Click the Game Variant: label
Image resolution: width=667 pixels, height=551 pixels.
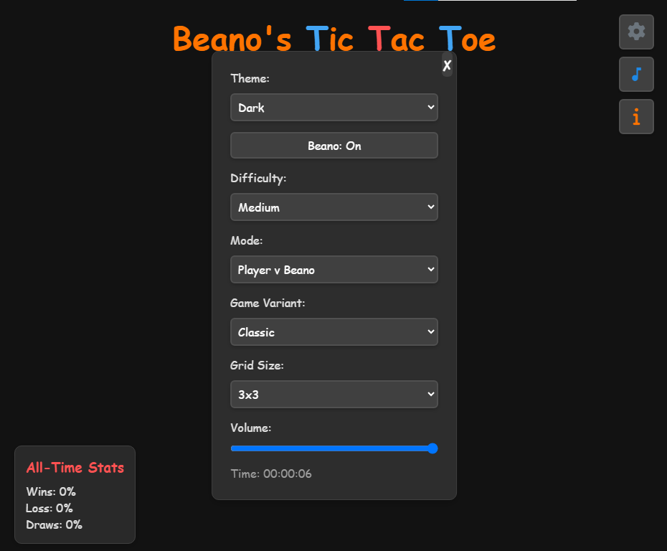268,303
